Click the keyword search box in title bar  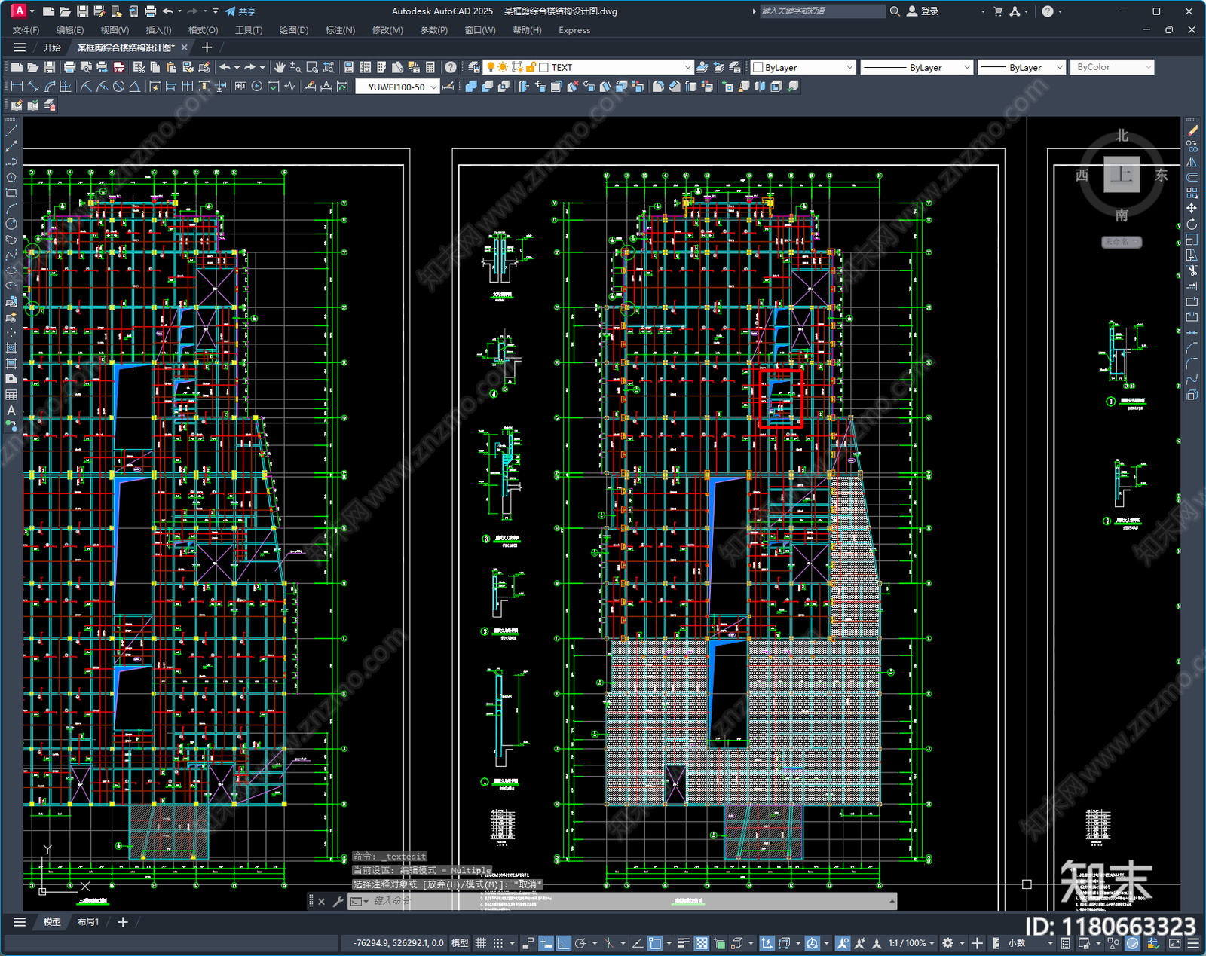[x=822, y=11]
